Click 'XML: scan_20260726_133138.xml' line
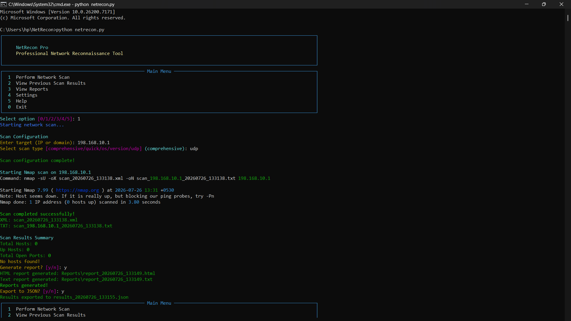This screenshot has width=571, height=321. click(39, 220)
